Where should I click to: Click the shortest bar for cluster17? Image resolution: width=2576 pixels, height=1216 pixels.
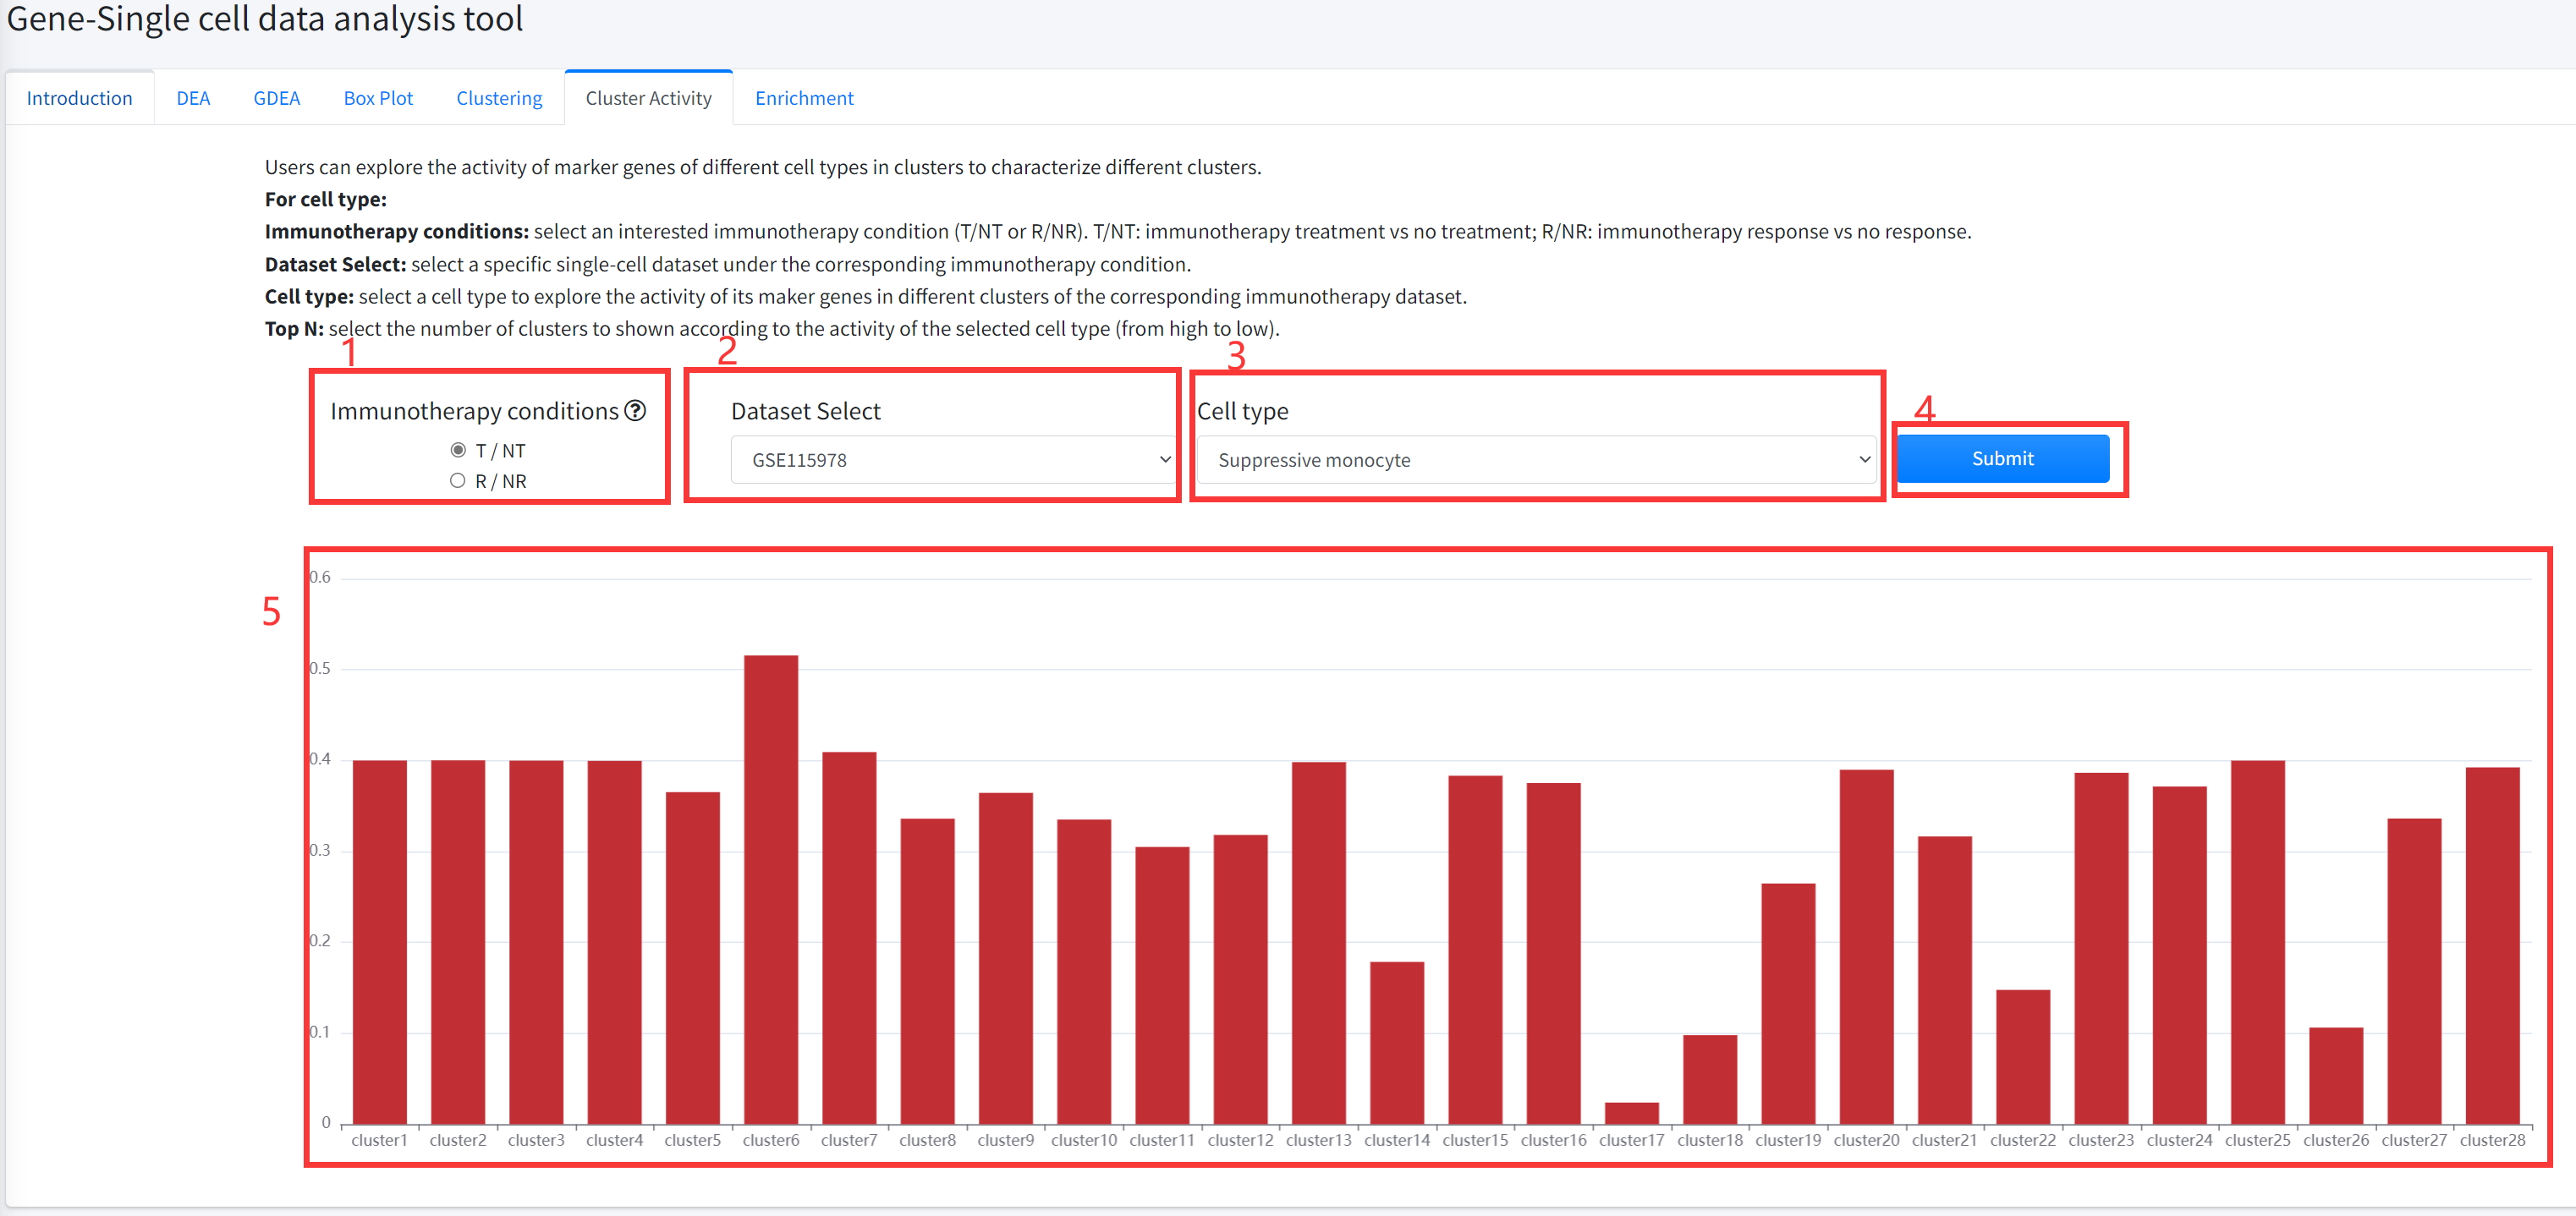(1631, 1113)
